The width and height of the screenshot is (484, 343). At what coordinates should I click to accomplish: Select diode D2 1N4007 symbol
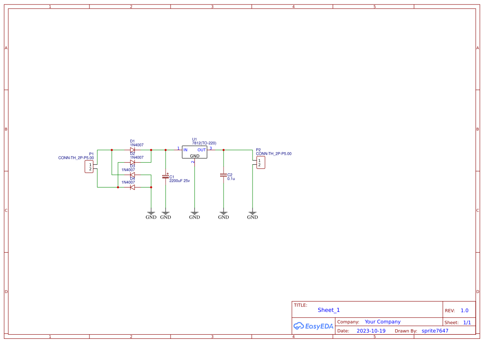tap(132, 162)
